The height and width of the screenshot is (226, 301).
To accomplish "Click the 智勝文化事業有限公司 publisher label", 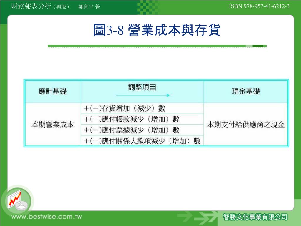I will 255,217.
